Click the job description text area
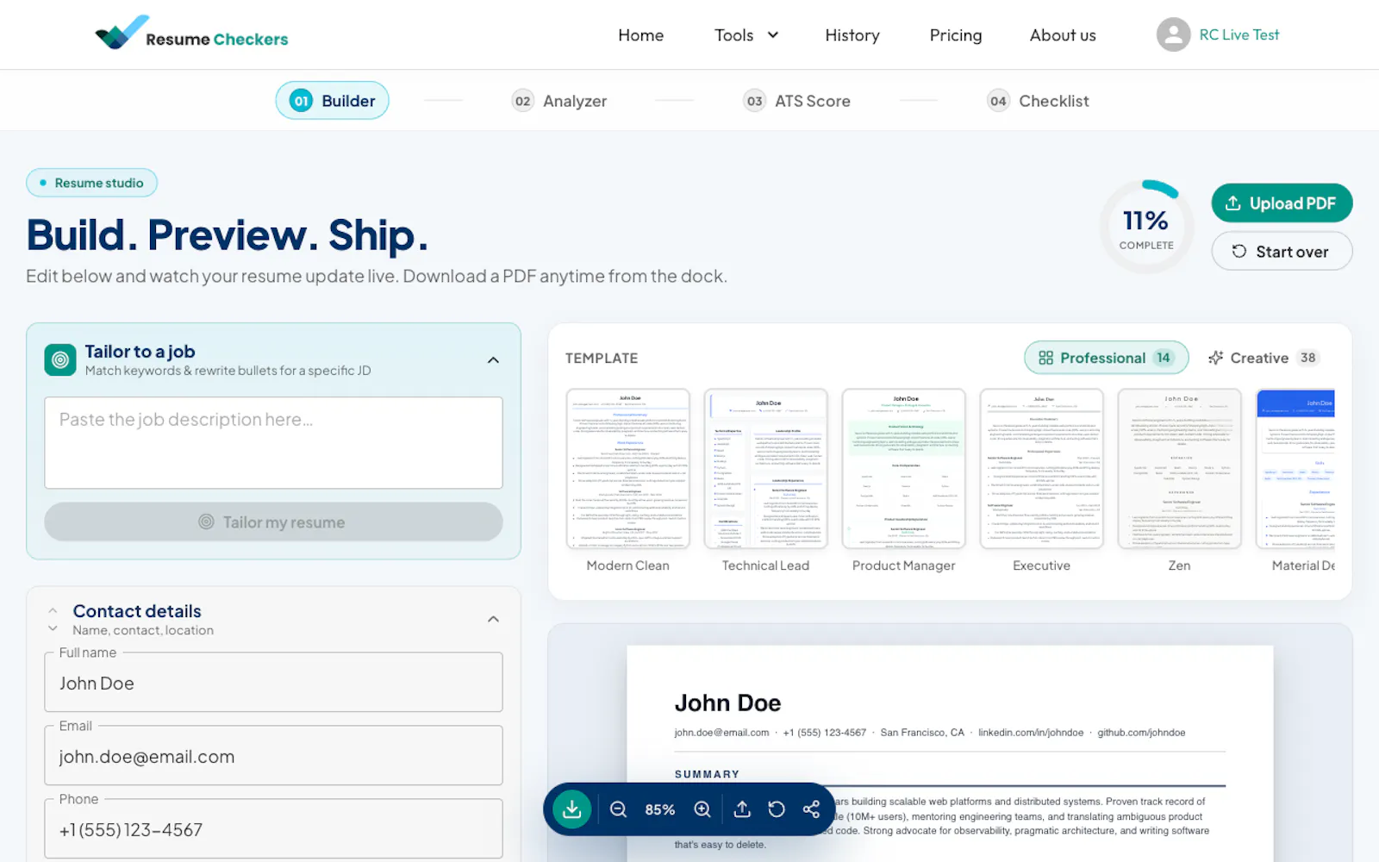 point(273,443)
